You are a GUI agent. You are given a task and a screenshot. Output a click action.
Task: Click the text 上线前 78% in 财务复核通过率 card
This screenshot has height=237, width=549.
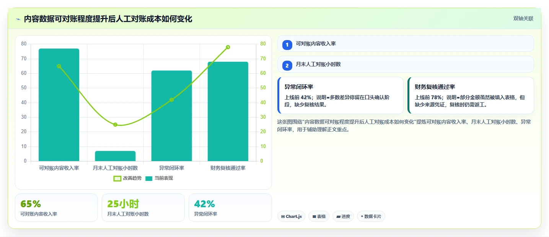[428, 98]
